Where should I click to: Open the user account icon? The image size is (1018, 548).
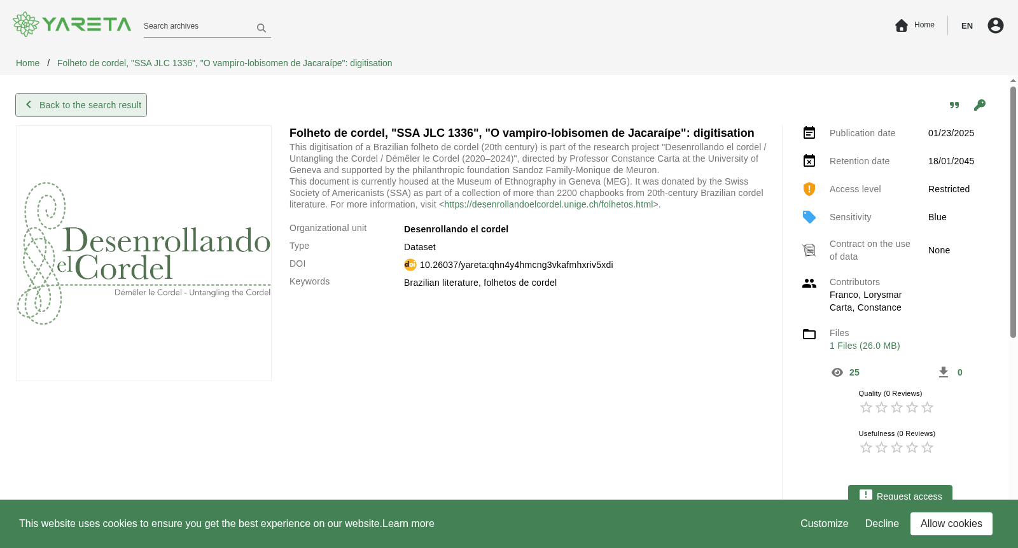pos(996,25)
